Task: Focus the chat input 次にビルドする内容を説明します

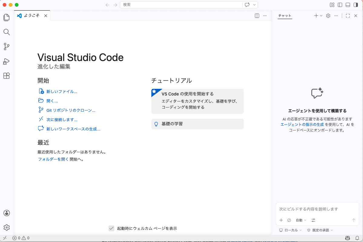Action: pos(317,209)
